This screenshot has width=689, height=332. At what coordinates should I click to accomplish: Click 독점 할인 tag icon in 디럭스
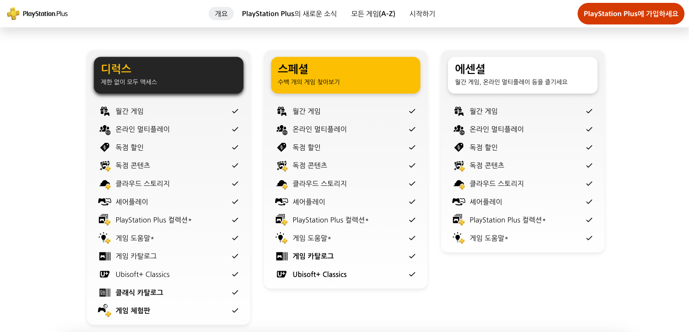click(105, 147)
